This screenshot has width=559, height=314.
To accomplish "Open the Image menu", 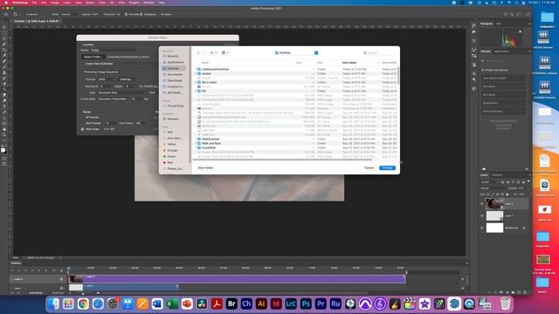I will pyautogui.click(x=54, y=3).
